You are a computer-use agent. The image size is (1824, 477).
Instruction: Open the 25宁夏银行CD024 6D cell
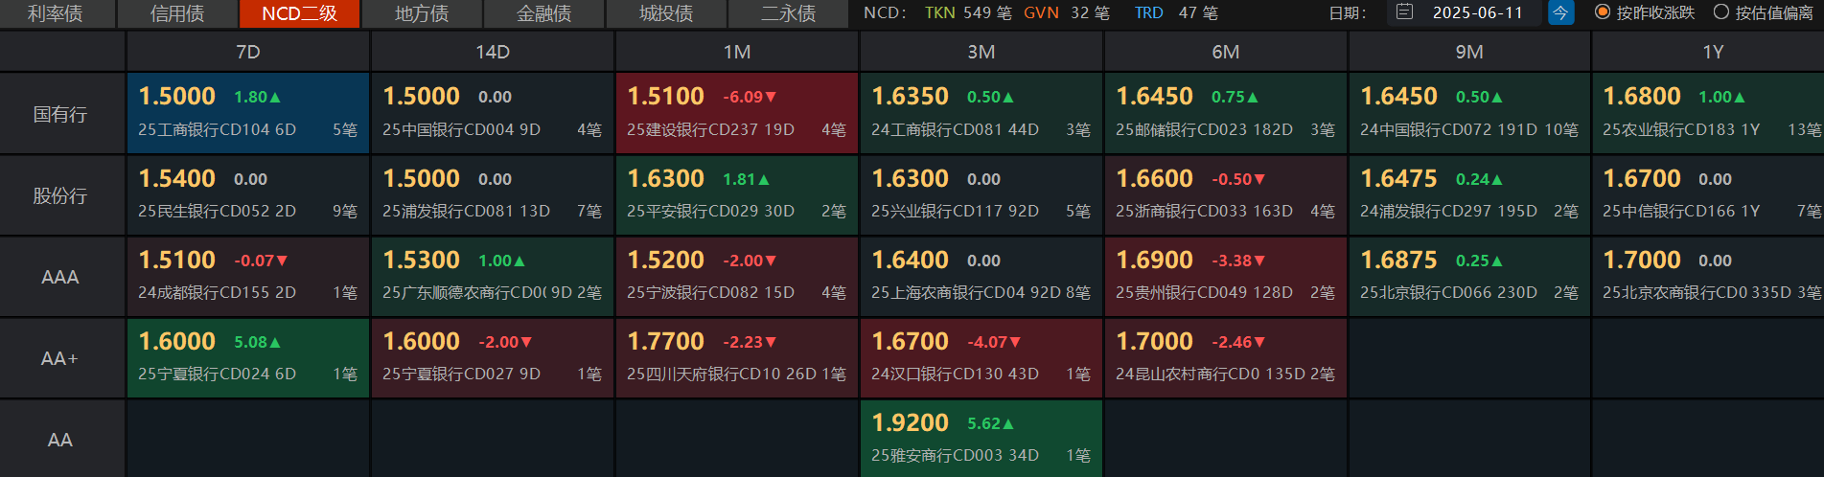(x=248, y=358)
